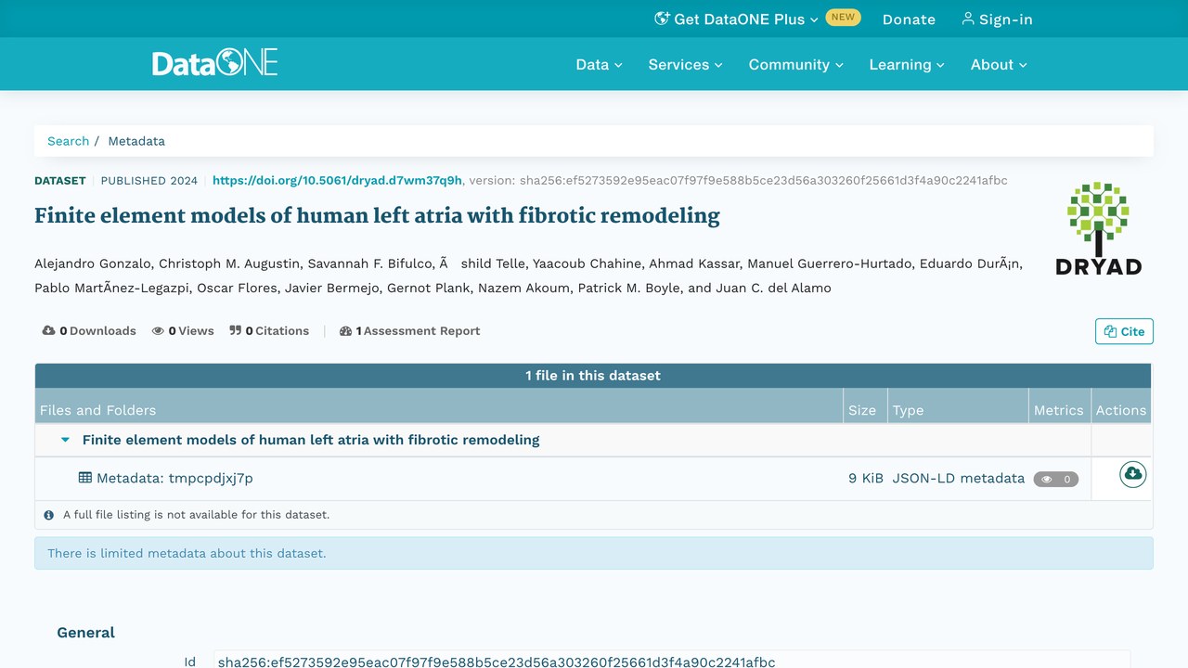Go back to Search via breadcrumb

pos(69,141)
